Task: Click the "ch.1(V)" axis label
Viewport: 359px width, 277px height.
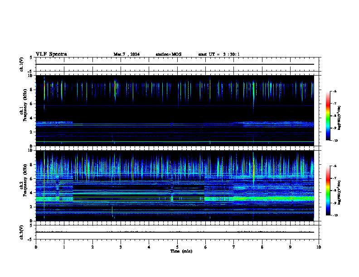Action: (22, 64)
